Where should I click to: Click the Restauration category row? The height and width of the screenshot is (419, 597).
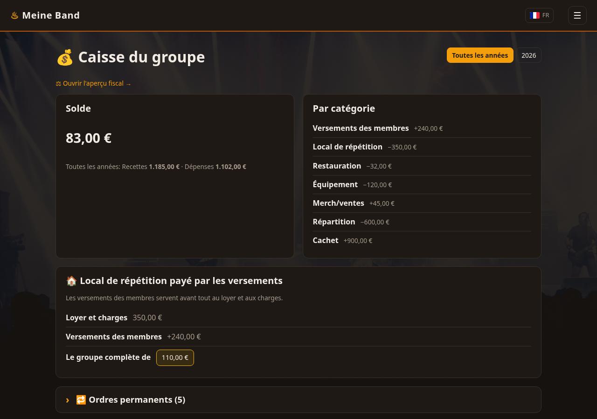[422, 166]
